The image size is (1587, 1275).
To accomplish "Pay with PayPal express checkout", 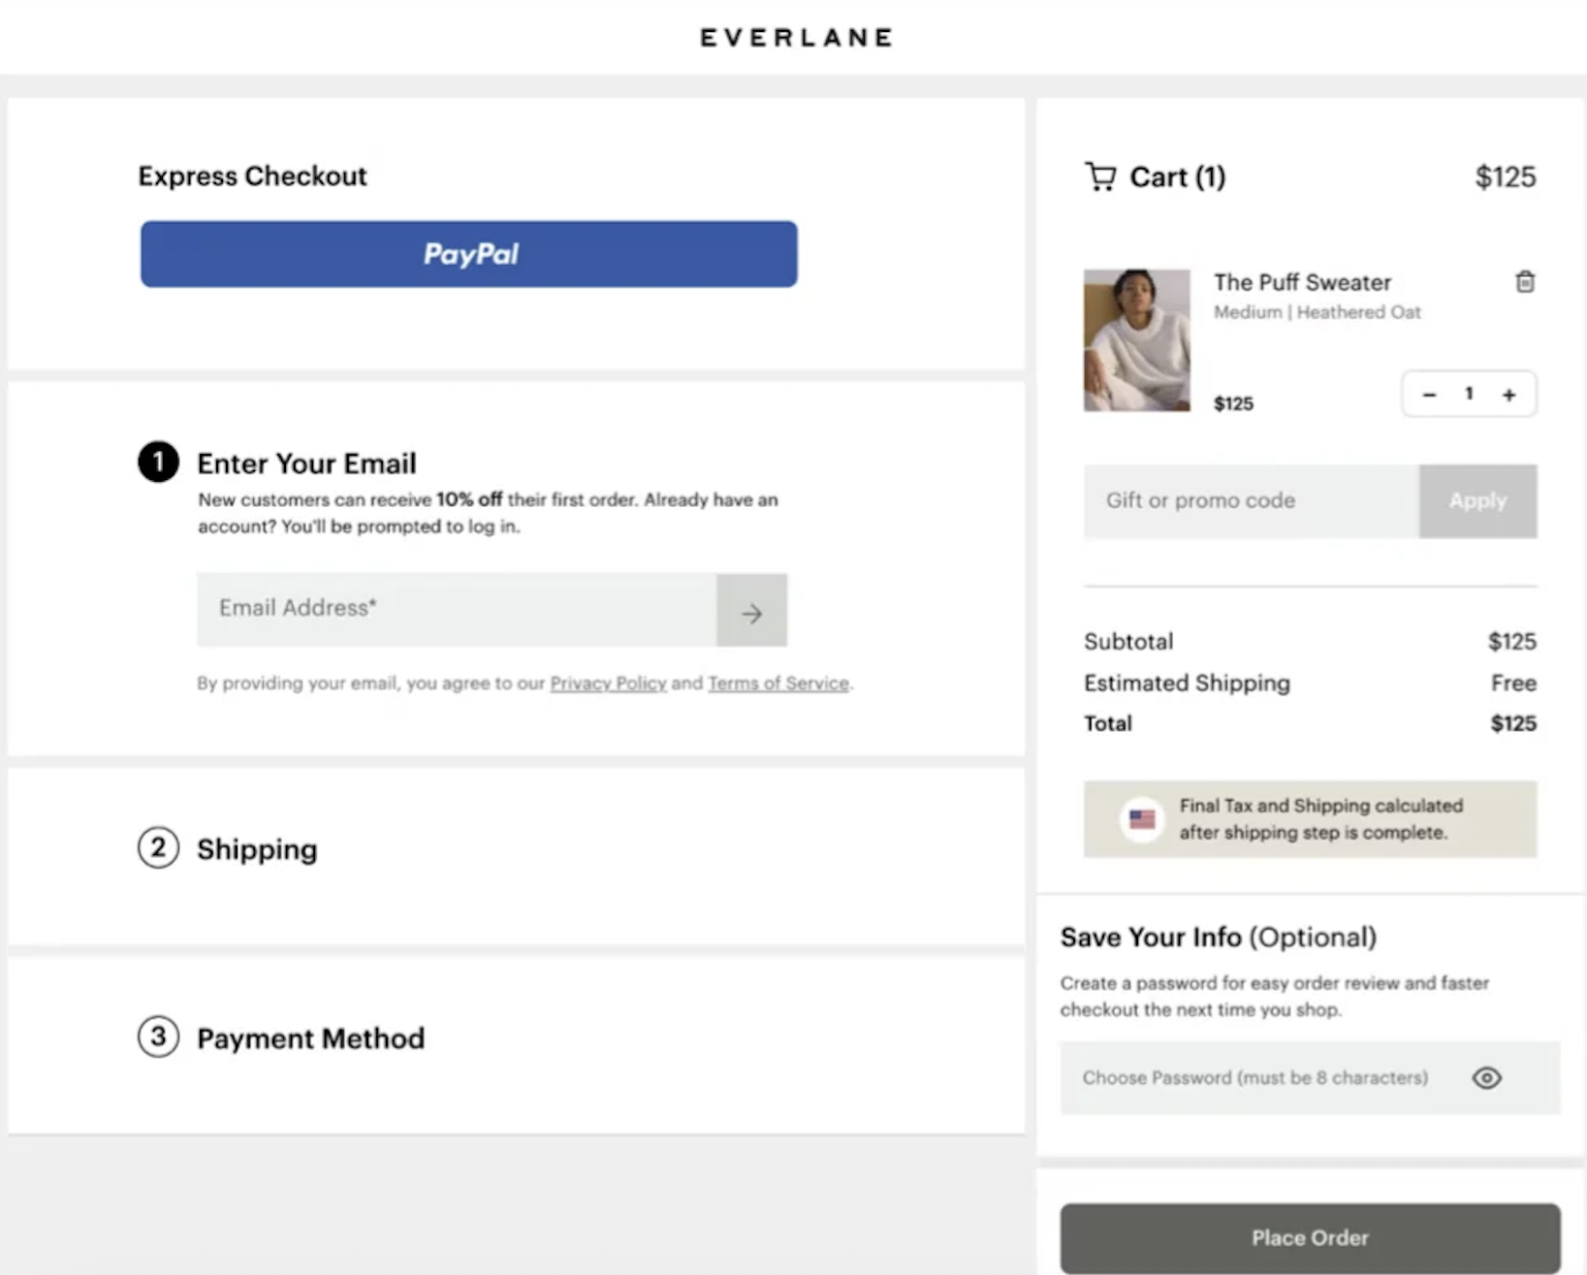I will pos(469,254).
